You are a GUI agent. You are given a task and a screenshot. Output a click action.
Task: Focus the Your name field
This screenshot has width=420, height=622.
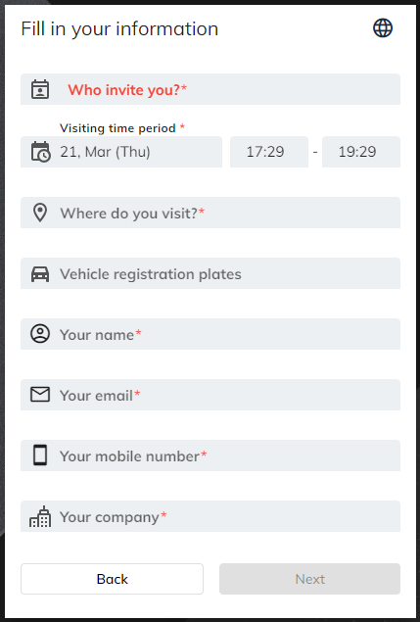(210, 334)
